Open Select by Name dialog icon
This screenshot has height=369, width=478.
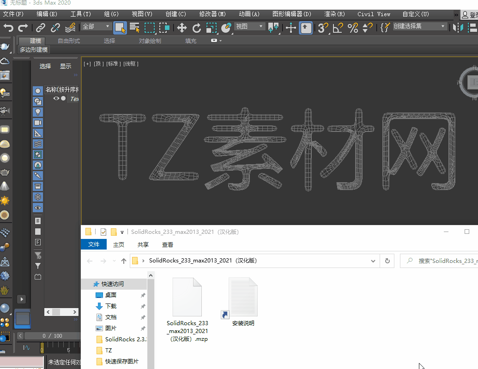tap(134, 28)
